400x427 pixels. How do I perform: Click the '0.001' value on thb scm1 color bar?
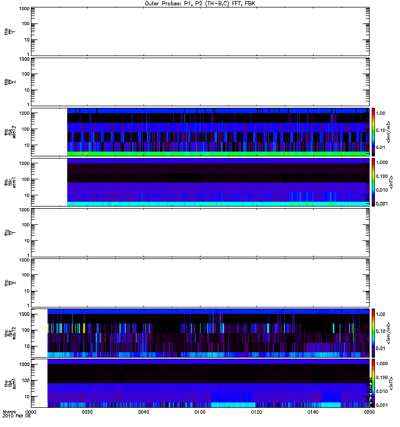coord(381,203)
